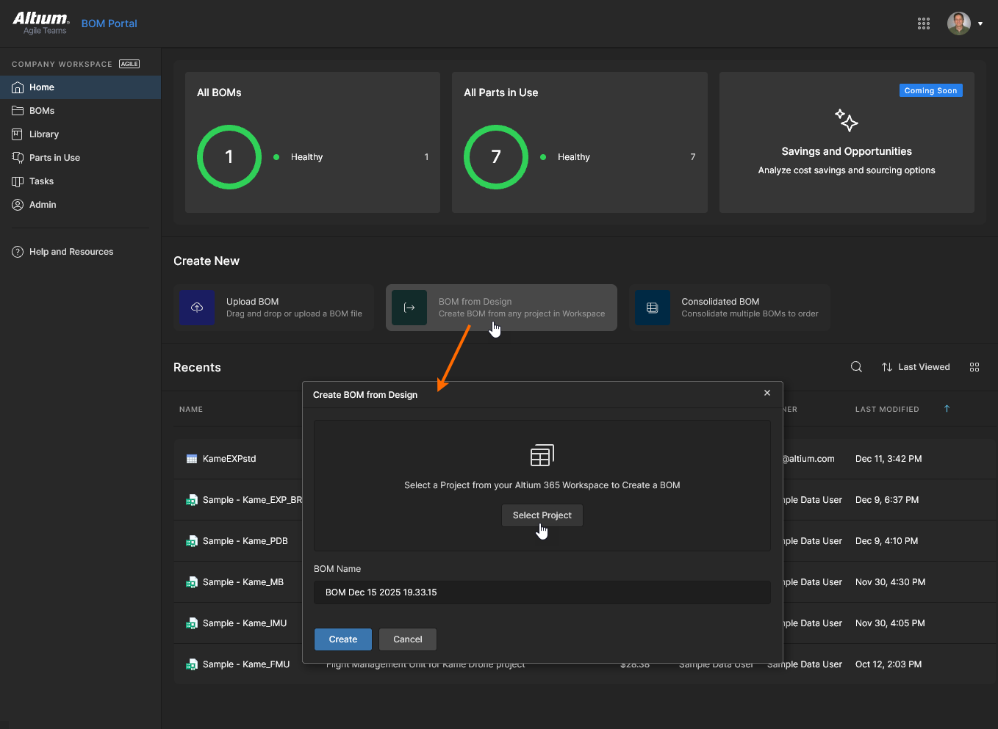Click the Consolidated BOM icon

652,308
